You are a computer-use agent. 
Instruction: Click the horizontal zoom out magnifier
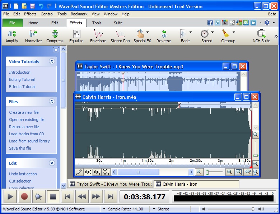pos(199,172)
